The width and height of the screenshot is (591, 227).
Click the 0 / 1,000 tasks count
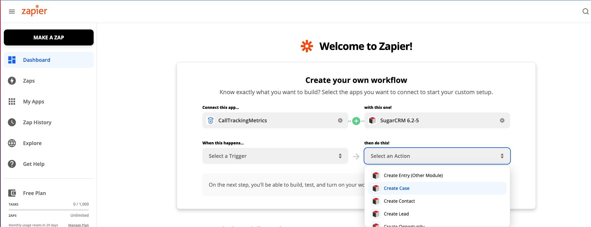(x=81, y=204)
